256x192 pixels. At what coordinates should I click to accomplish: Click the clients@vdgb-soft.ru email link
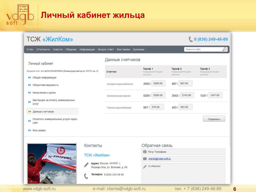(159, 159)
